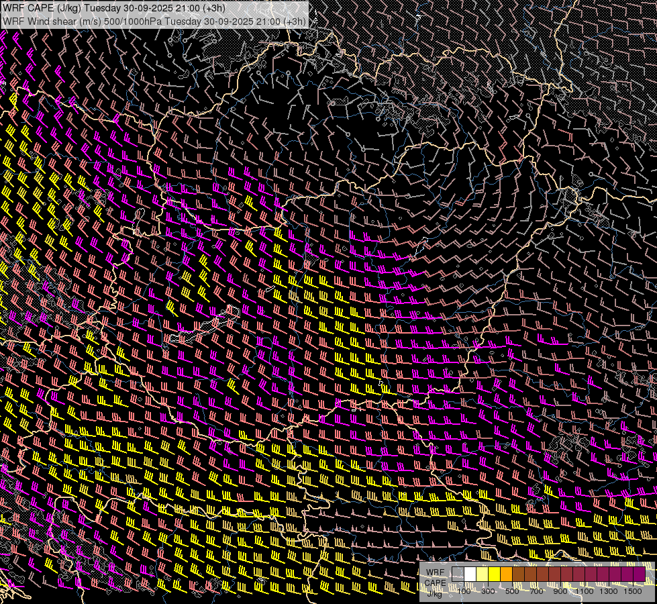Image resolution: width=657 pixels, height=604 pixels.
Task: Select the pale yellow CAPE legend swatch
Action: 483,574
